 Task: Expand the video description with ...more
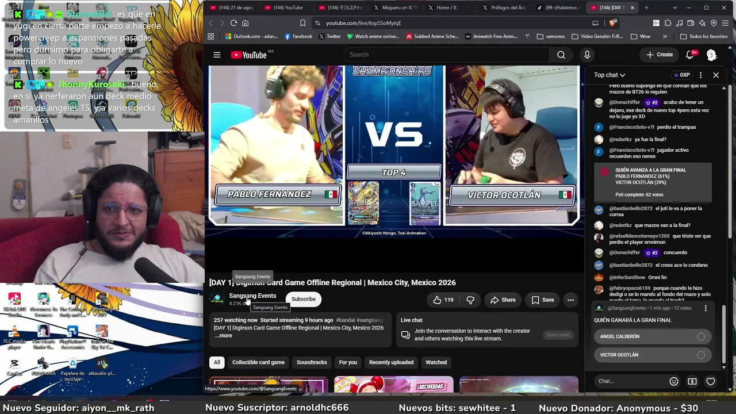click(224, 336)
